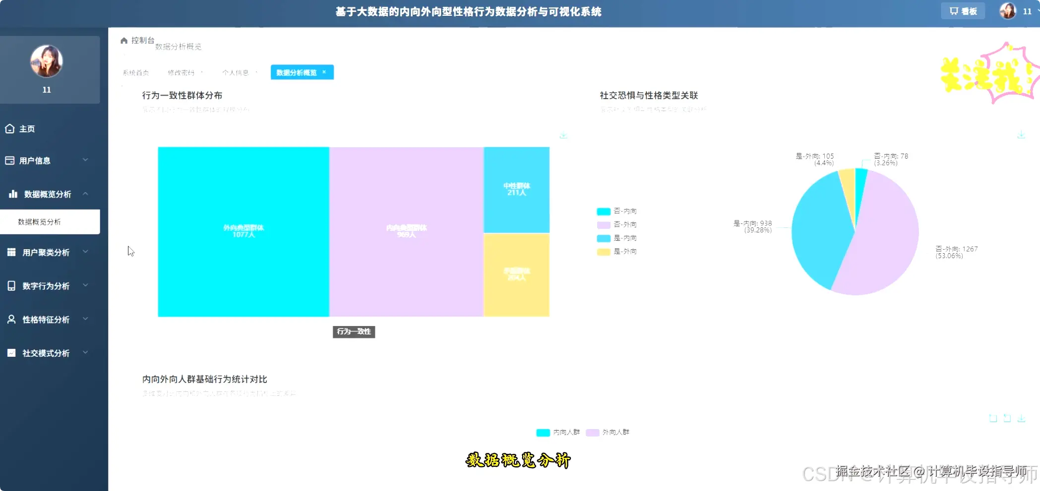Viewport: 1040px width, 491px height.
Task: Toggle the 外向人群 legend in bottom chart
Action: [x=608, y=432]
